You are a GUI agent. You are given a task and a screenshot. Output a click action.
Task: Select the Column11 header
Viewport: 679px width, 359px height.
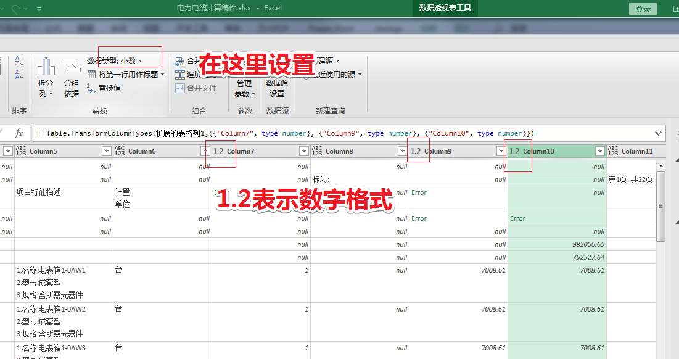631,151
